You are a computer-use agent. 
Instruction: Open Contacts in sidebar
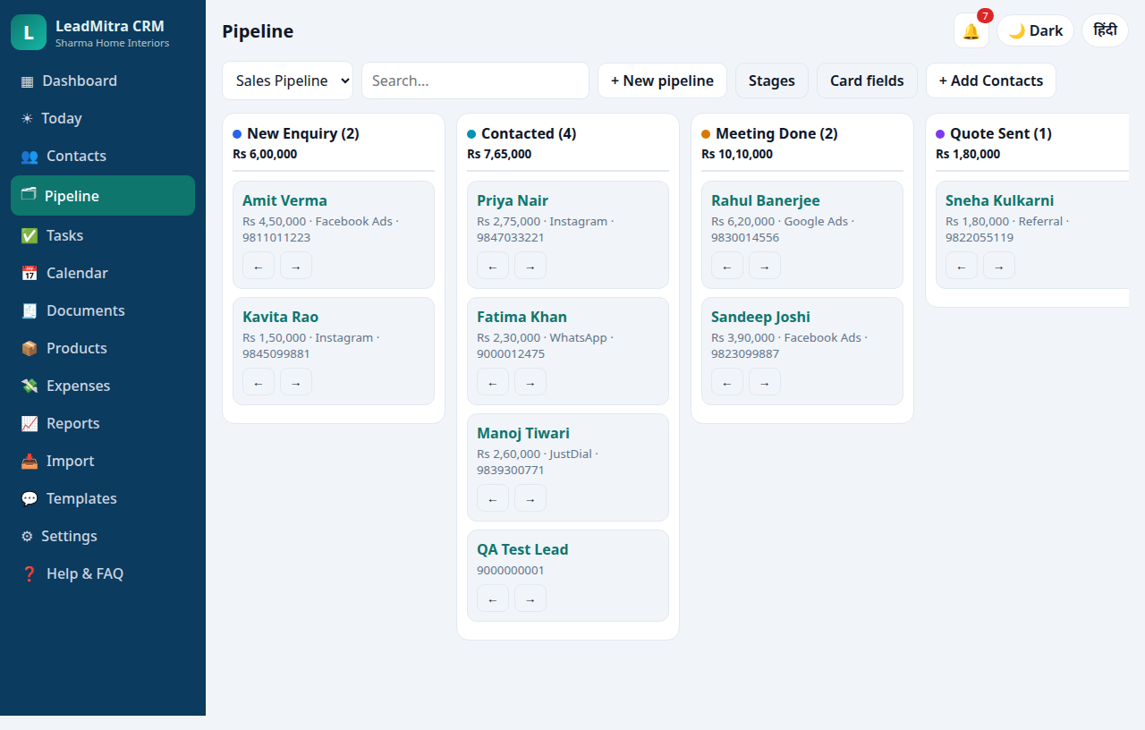click(x=103, y=156)
